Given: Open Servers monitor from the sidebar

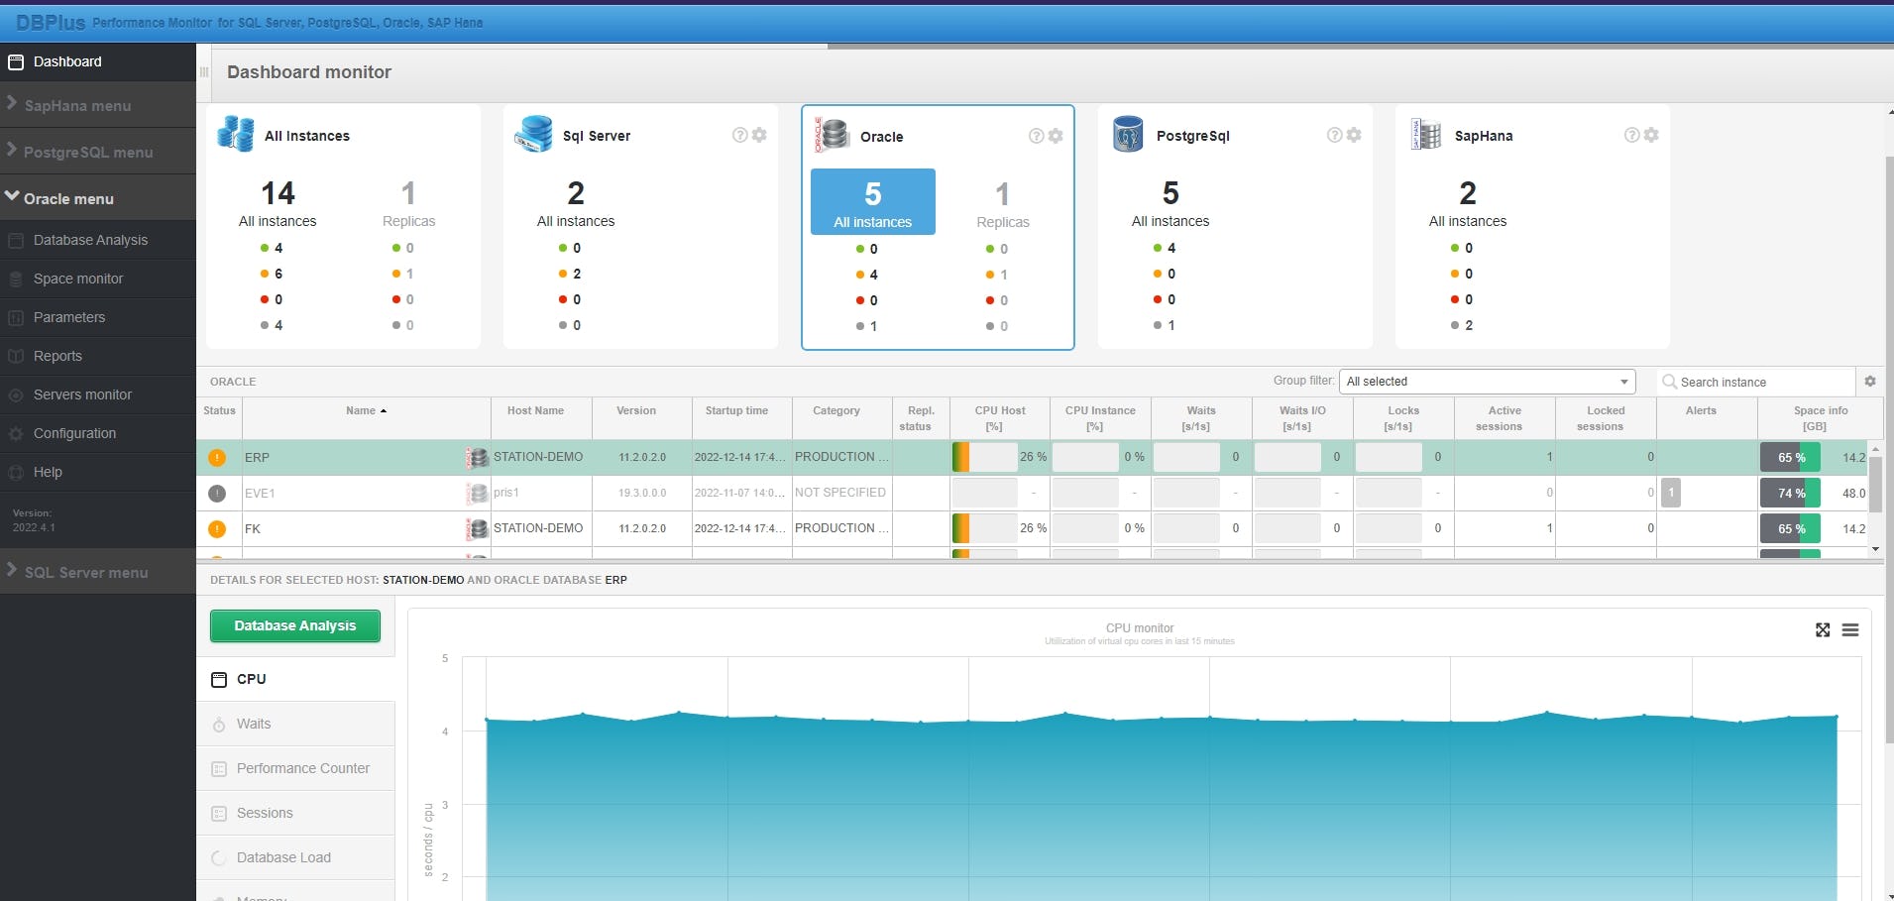Looking at the screenshot, I should tap(83, 394).
